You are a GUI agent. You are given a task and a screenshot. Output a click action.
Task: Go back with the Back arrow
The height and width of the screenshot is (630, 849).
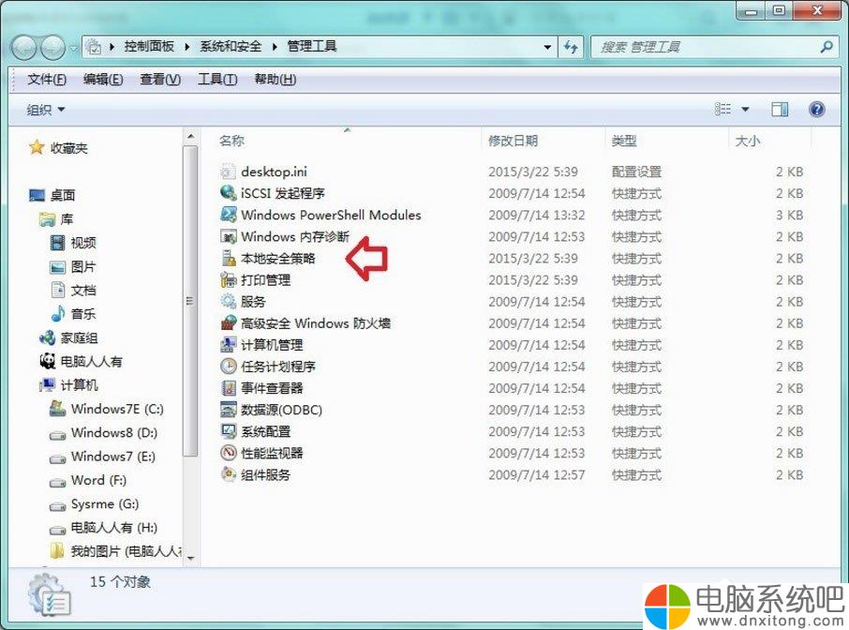tap(23, 48)
